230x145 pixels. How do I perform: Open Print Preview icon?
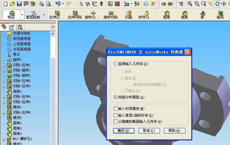click(48, 4)
